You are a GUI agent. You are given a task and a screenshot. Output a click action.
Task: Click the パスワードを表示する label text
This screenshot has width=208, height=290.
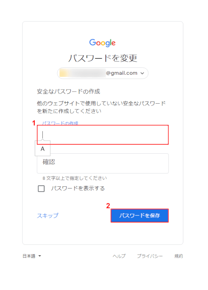coord(78,188)
